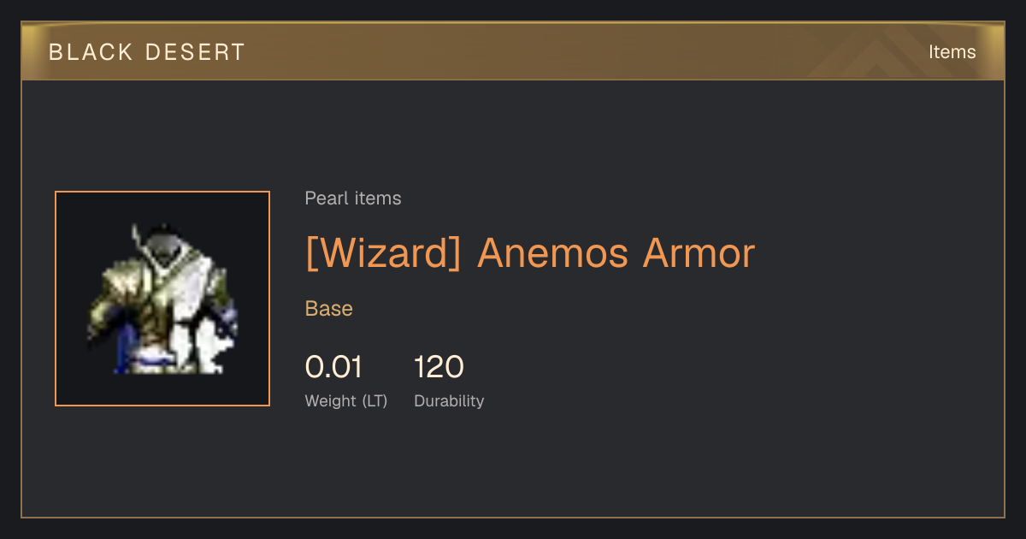This screenshot has width=1026, height=539.
Task: Click the BLACK DESERT site title
Action: [x=147, y=52]
